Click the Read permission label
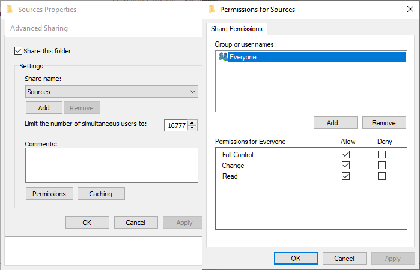 tap(230, 176)
